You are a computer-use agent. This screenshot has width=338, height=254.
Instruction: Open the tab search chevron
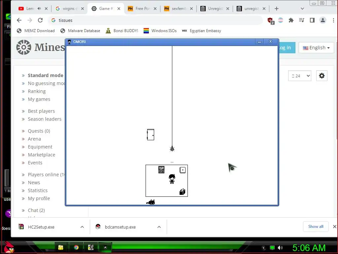[302, 9]
